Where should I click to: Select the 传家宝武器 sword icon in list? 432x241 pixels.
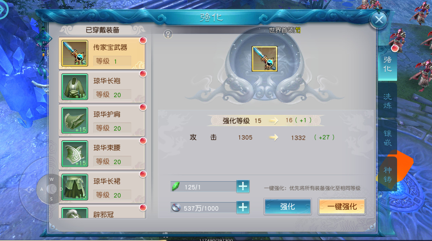tap(75, 53)
